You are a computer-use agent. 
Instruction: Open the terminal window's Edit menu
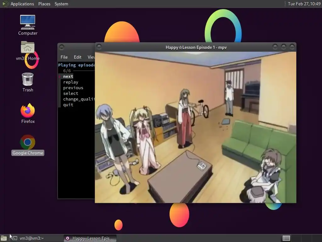(77, 57)
